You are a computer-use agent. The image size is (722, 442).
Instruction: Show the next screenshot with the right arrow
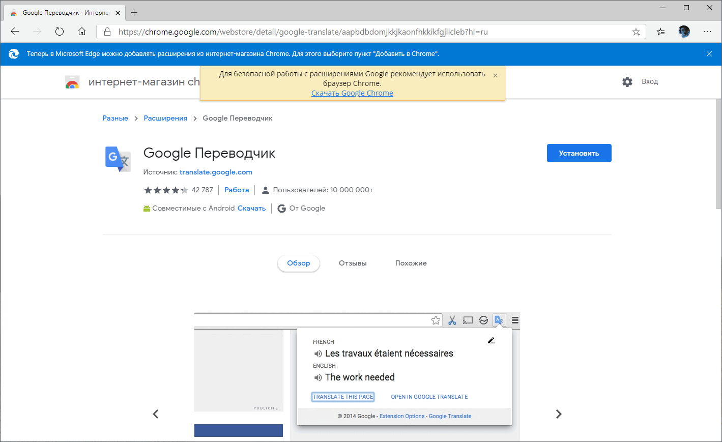tap(559, 414)
